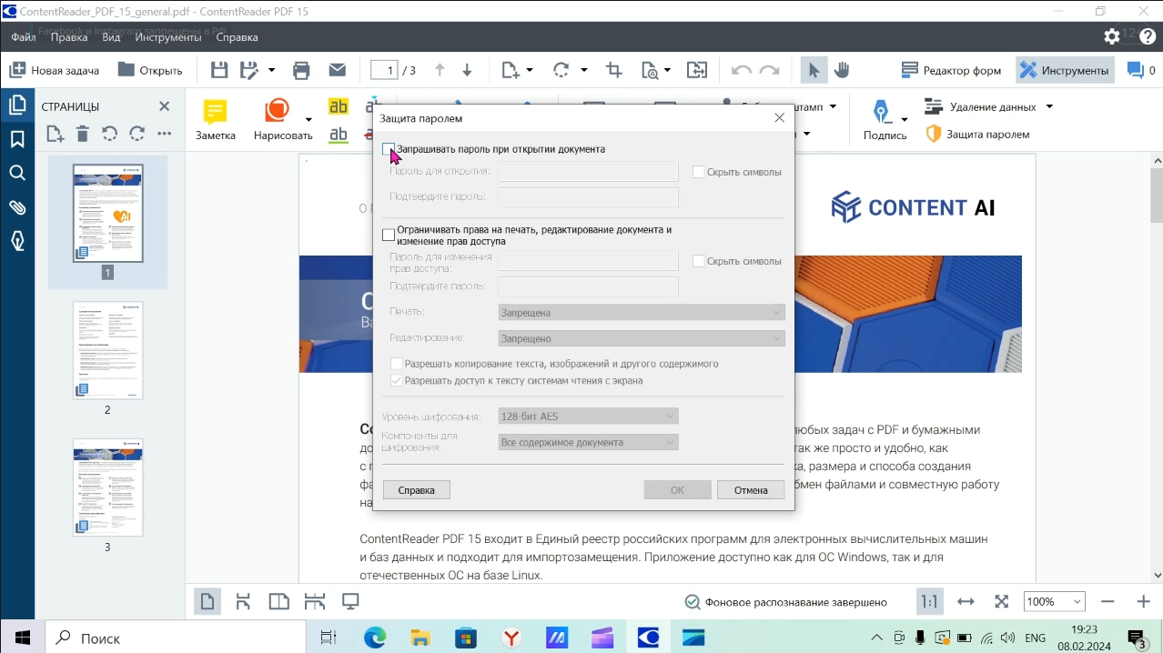Check restrict printing and editing rights

coord(389,235)
